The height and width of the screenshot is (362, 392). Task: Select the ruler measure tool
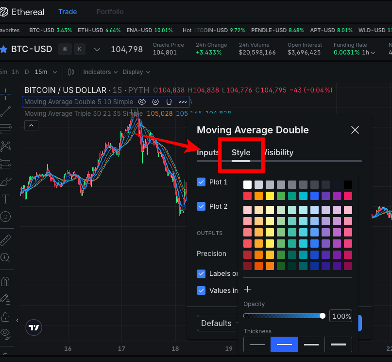coord(5,240)
